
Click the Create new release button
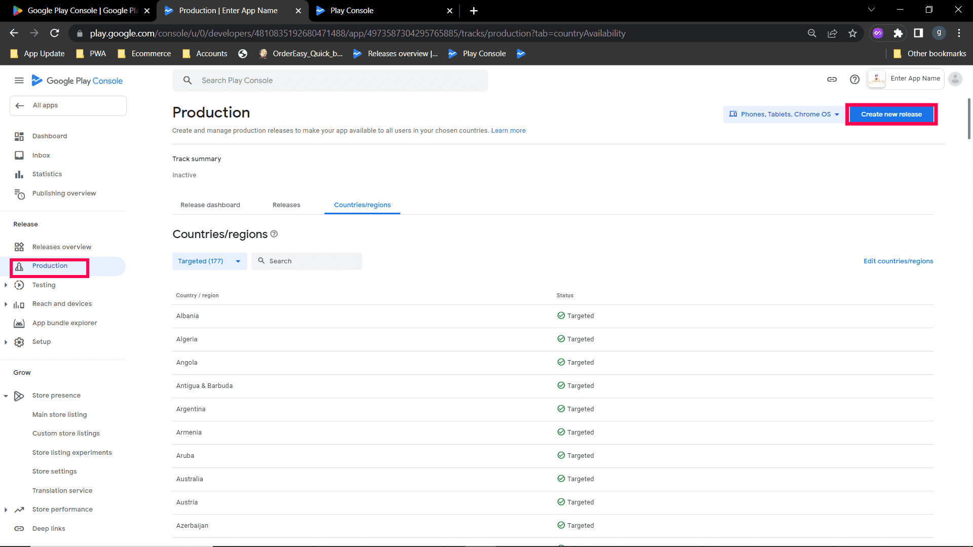tap(891, 114)
